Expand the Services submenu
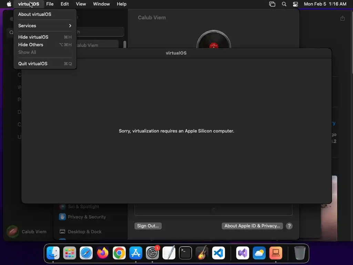The height and width of the screenshot is (265, 353). click(x=45, y=26)
